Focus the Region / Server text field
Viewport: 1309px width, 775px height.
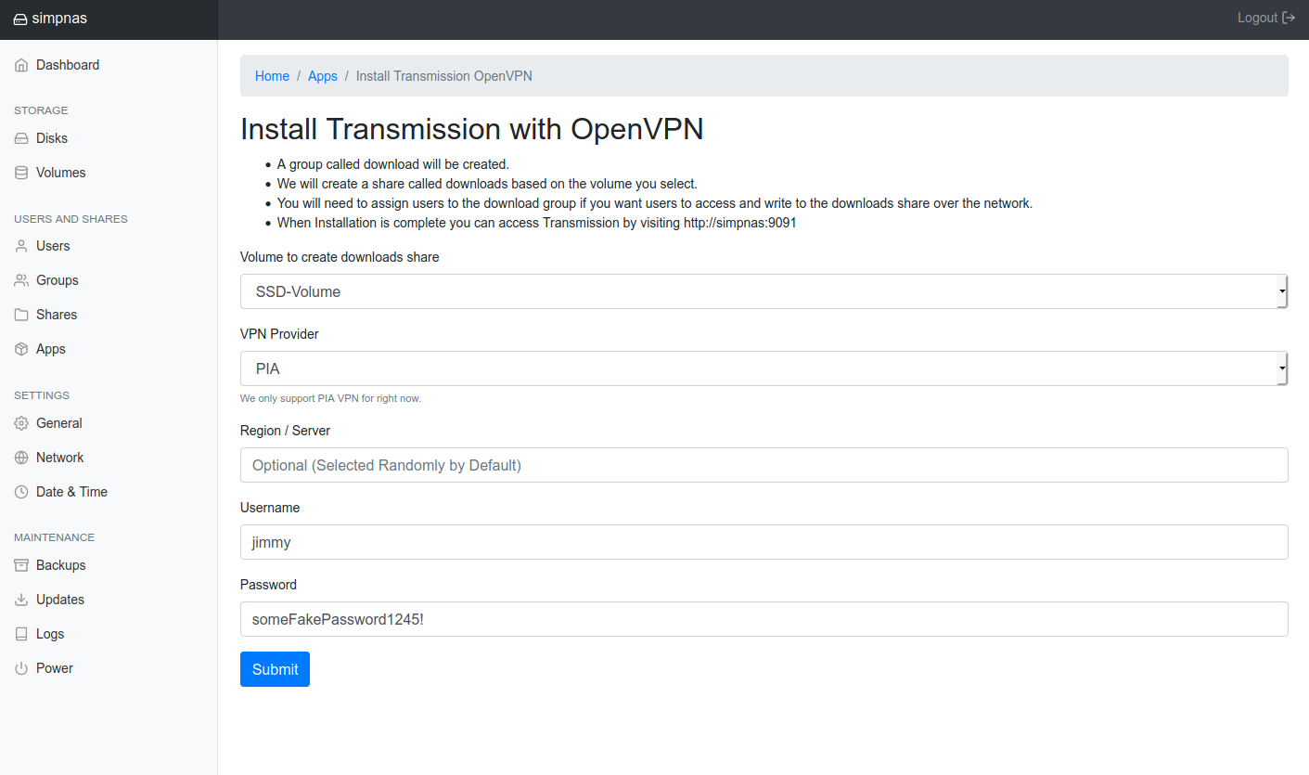[x=763, y=465]
